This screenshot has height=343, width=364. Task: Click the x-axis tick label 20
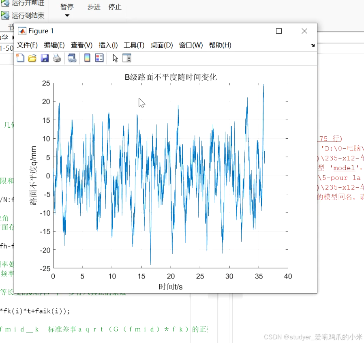[x=171, y=276]
